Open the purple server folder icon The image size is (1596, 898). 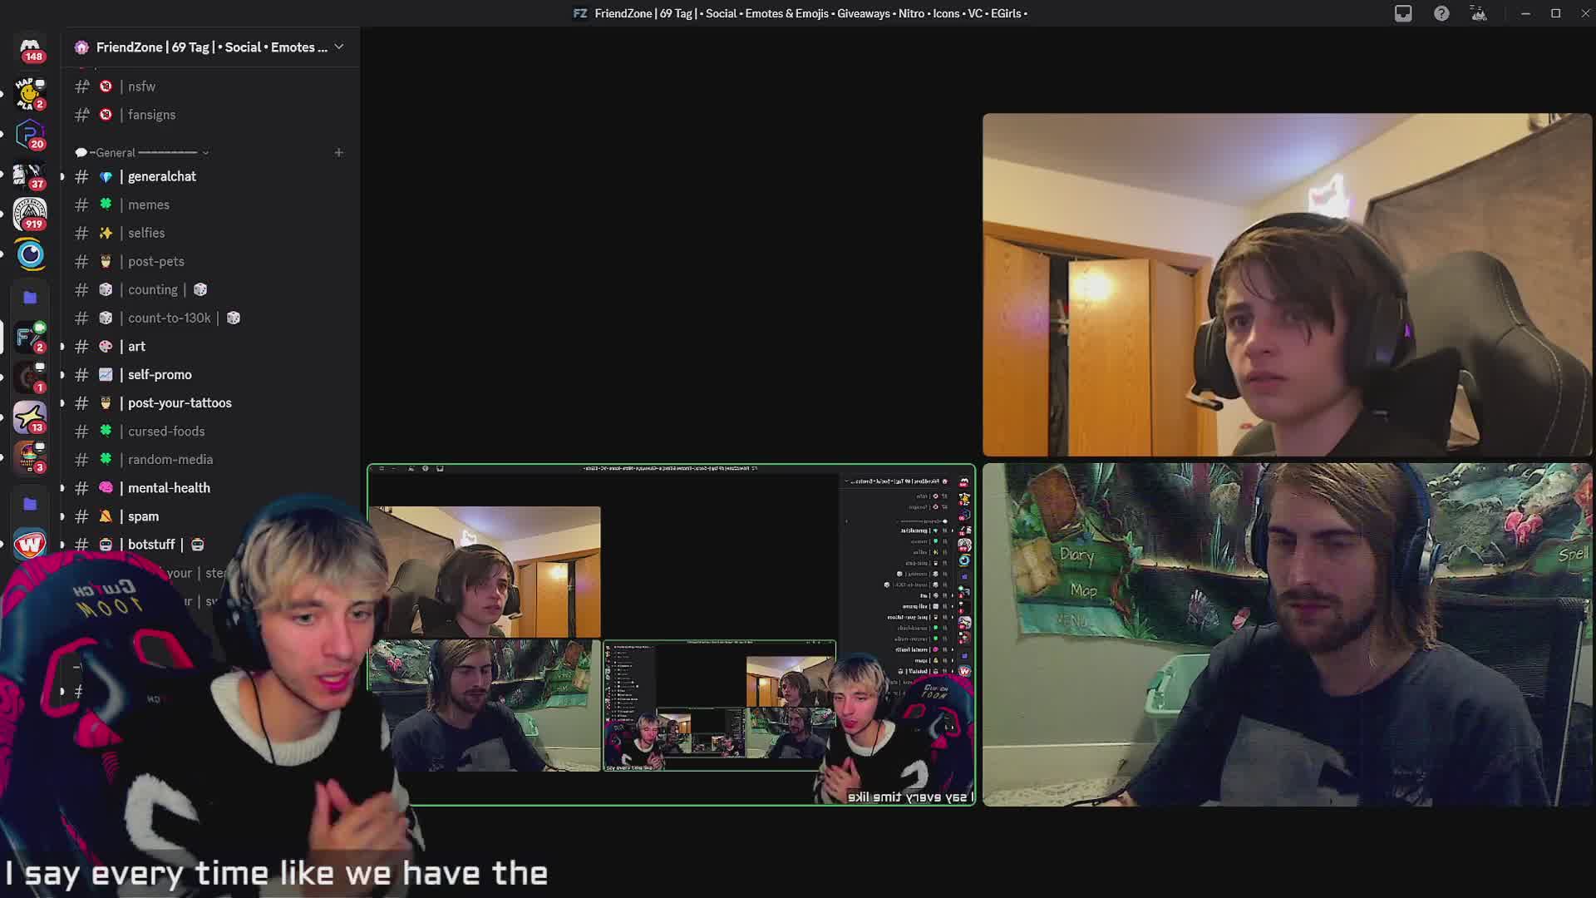point(30,297)
